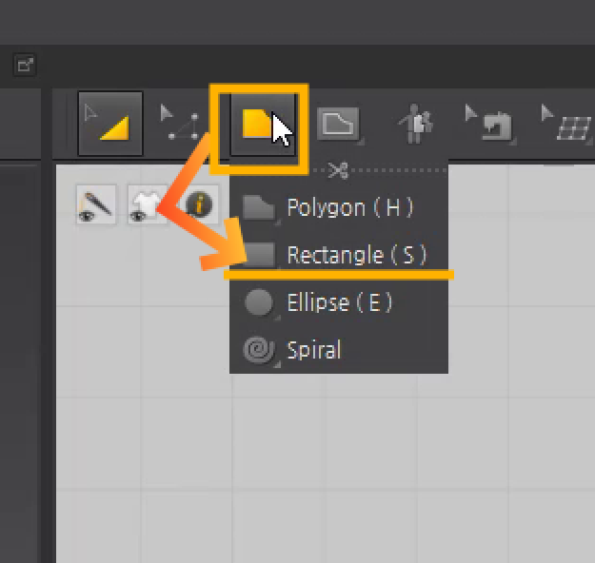The image size is (595, 563).
Task: Choose Spiral from the menu
Action: pos(339,349)
